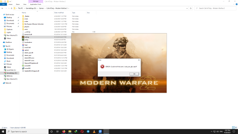Open the File tab in Explorer
This screenshot has height=134, width=238.
point(3,4)
